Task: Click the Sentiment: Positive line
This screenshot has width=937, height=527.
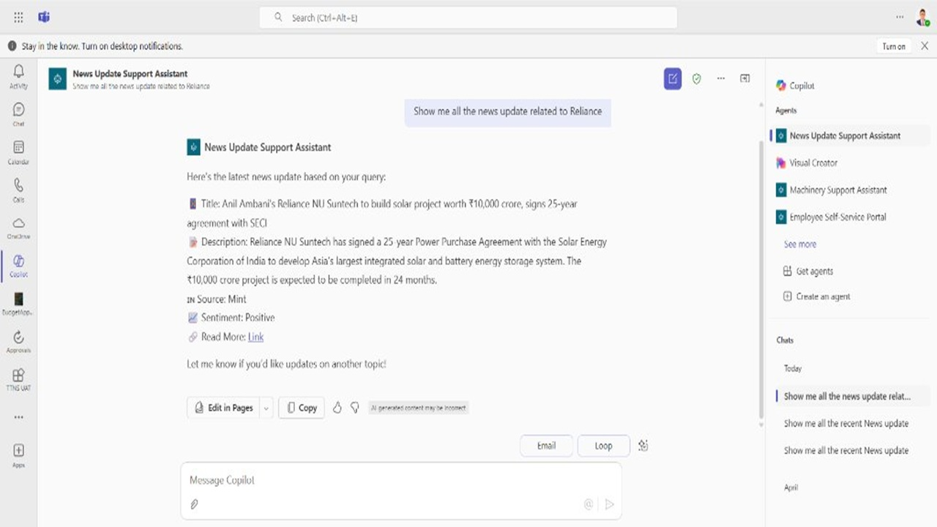Action: tap(231, 318)
